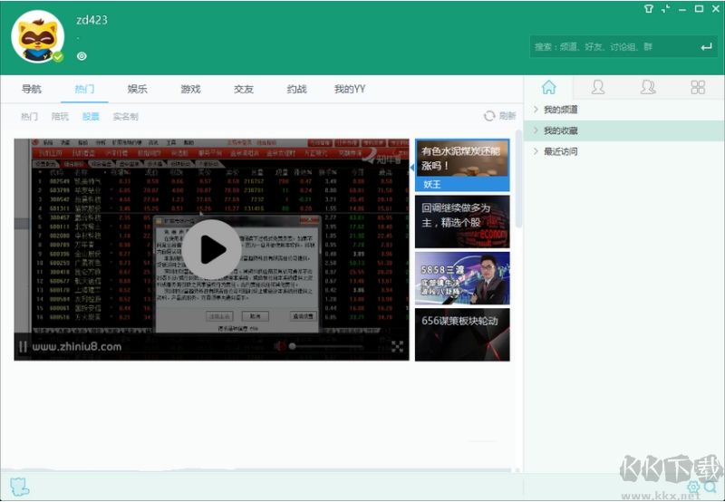
Task: Select the 热门 sub-category
Action: tap(29, 117)
